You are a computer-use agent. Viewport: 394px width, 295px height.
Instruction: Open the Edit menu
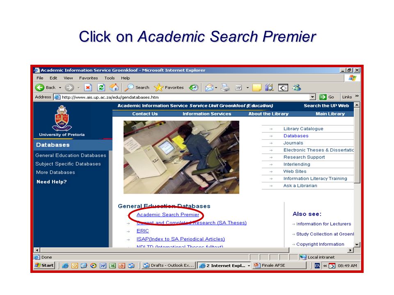coord(53,78)
